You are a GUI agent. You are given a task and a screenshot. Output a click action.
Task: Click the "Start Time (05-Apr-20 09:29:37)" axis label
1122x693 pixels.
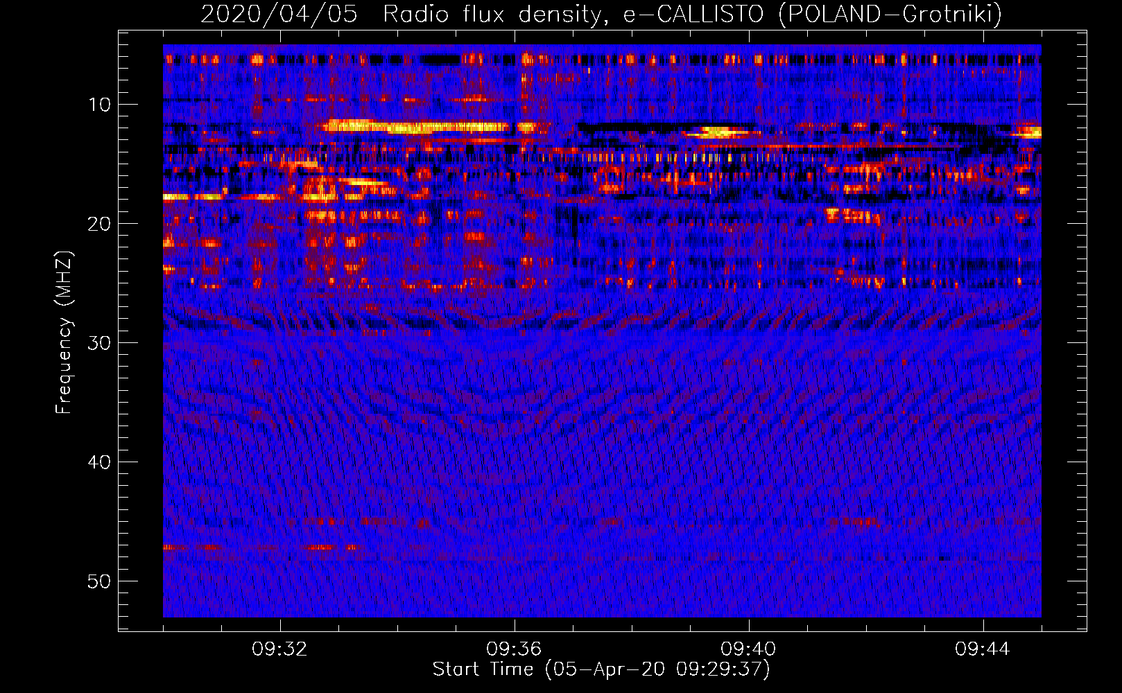point(601,669)
